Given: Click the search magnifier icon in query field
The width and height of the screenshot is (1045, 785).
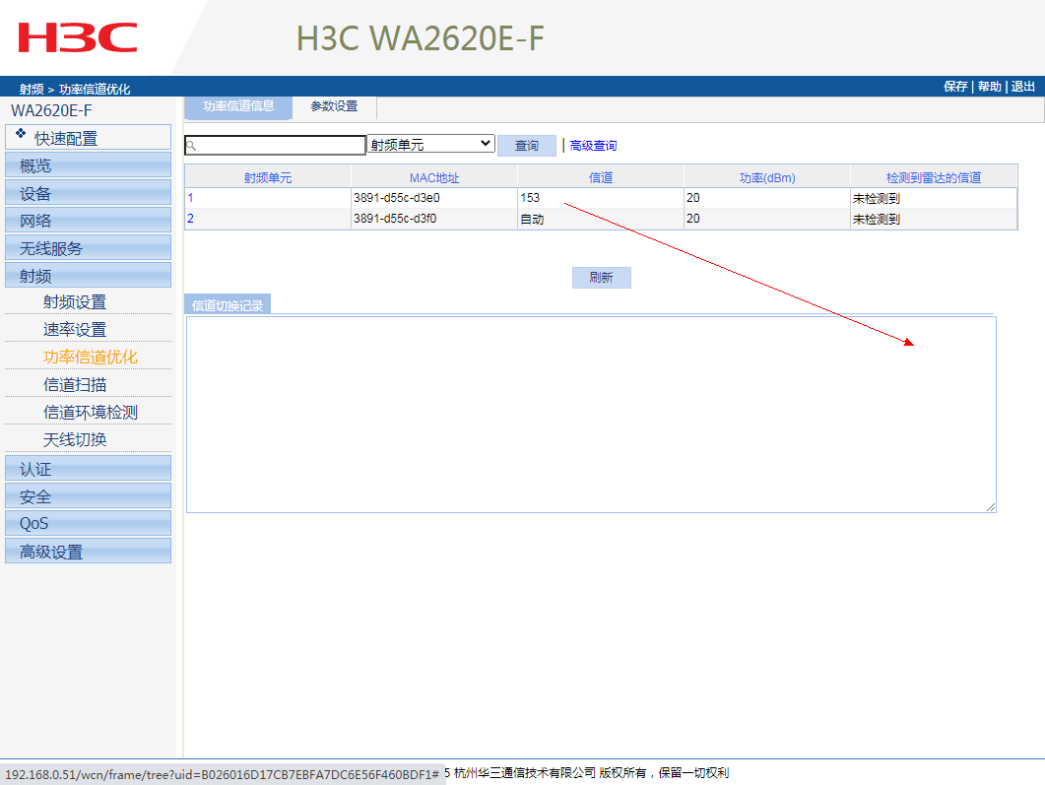Looking at the screenshot, I should coord(191,145).
